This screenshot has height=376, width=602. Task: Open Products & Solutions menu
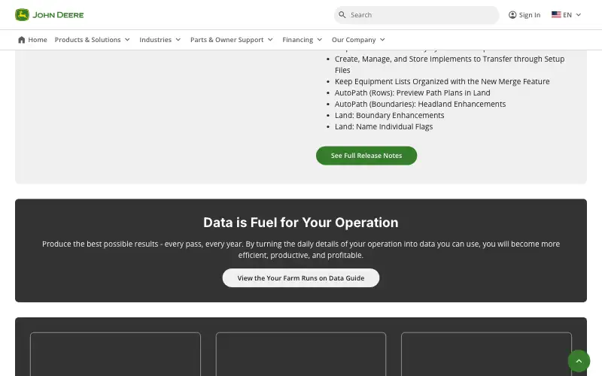[x=87, y=40]
